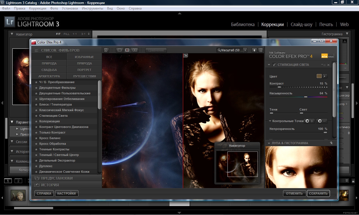Toggle favorite star for Дуплекс filter
The width and height of the screenshot is (359, 215).
pyautogui.click(x=36, y=166)
